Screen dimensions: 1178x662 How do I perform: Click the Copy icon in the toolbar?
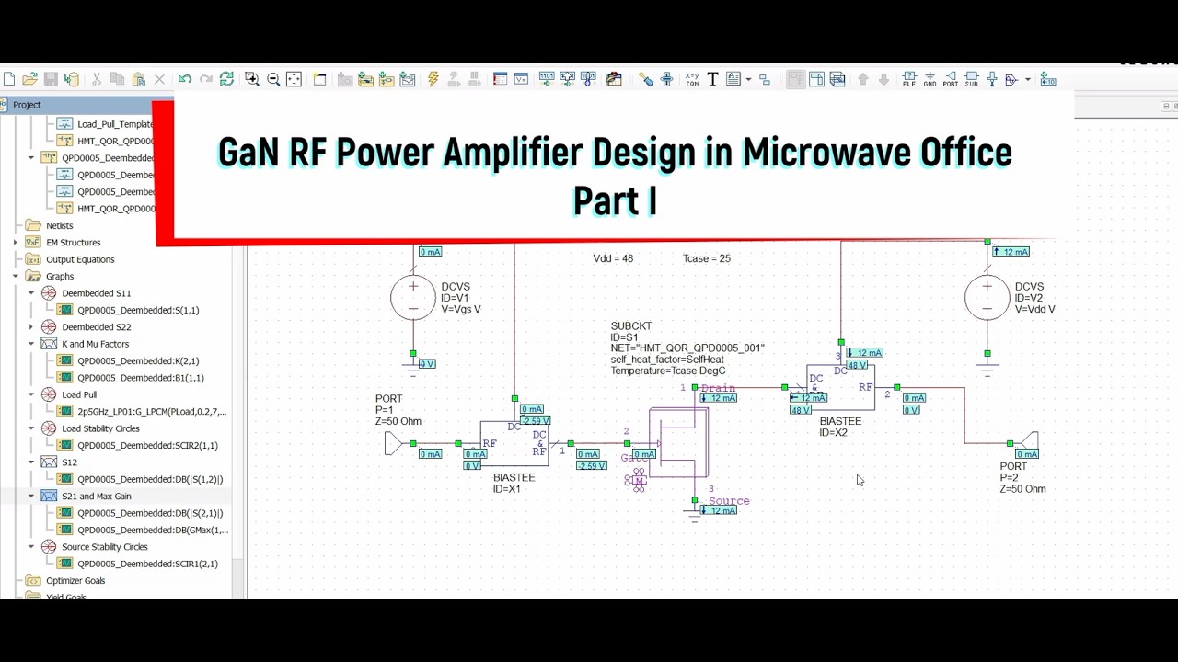(x=117, y=80)
